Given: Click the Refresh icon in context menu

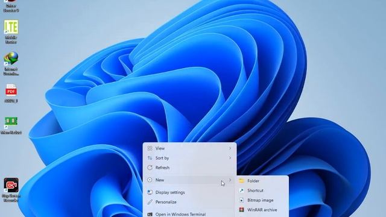Looking at the screenshot, I should coord(150,168).
